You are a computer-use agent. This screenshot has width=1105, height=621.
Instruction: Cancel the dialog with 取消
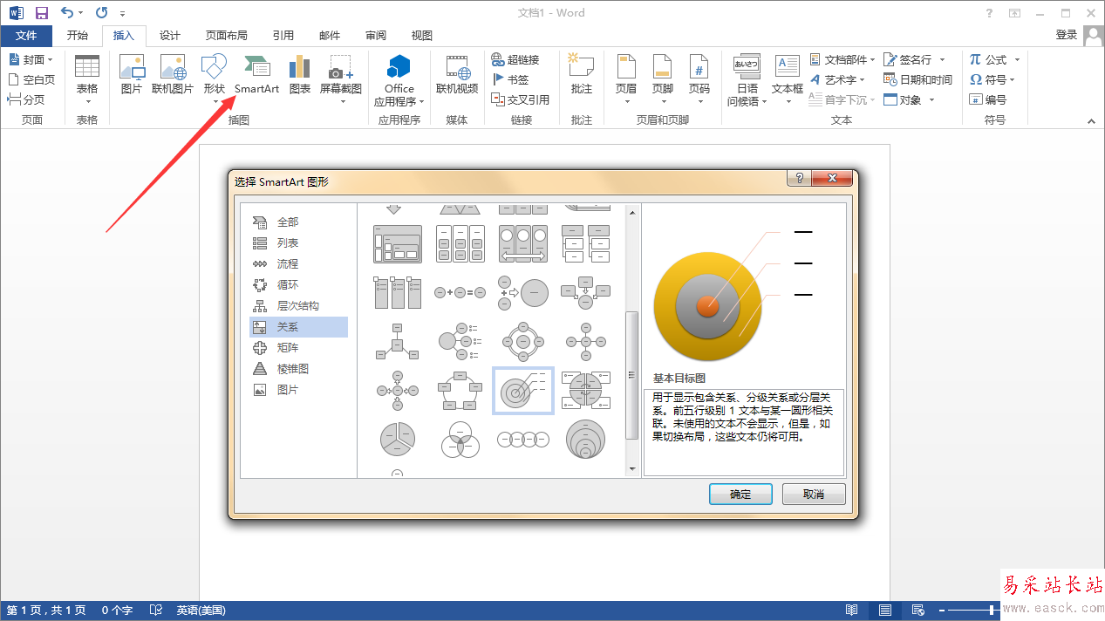point(814,494)
